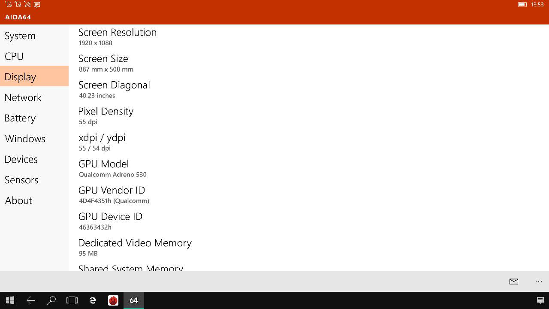549x309 pixels.
Task: Open Task View on the taskbar
Action: point(72,300)
